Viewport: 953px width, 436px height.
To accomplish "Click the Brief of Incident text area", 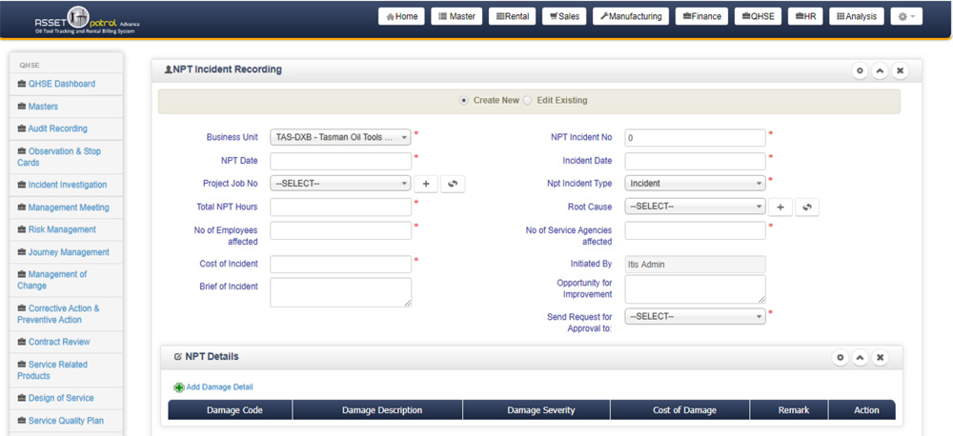I will [340, 292].
